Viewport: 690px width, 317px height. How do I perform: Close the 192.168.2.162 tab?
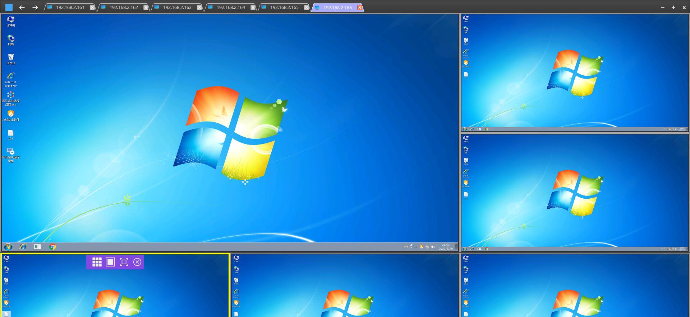click(x=146, y=8)
